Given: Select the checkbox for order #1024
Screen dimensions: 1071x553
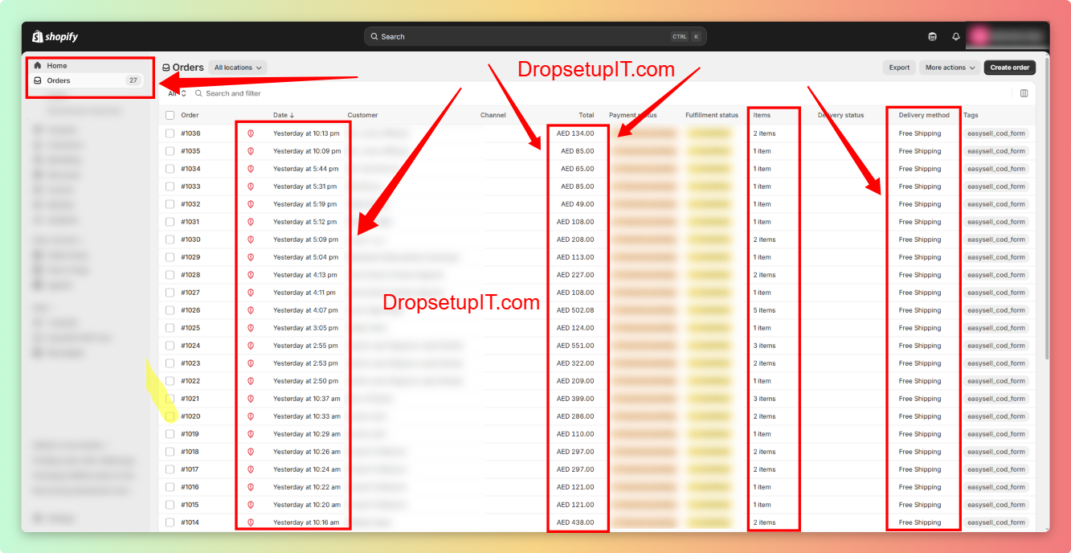Looking at the screenshot, I should click(170, 346).
